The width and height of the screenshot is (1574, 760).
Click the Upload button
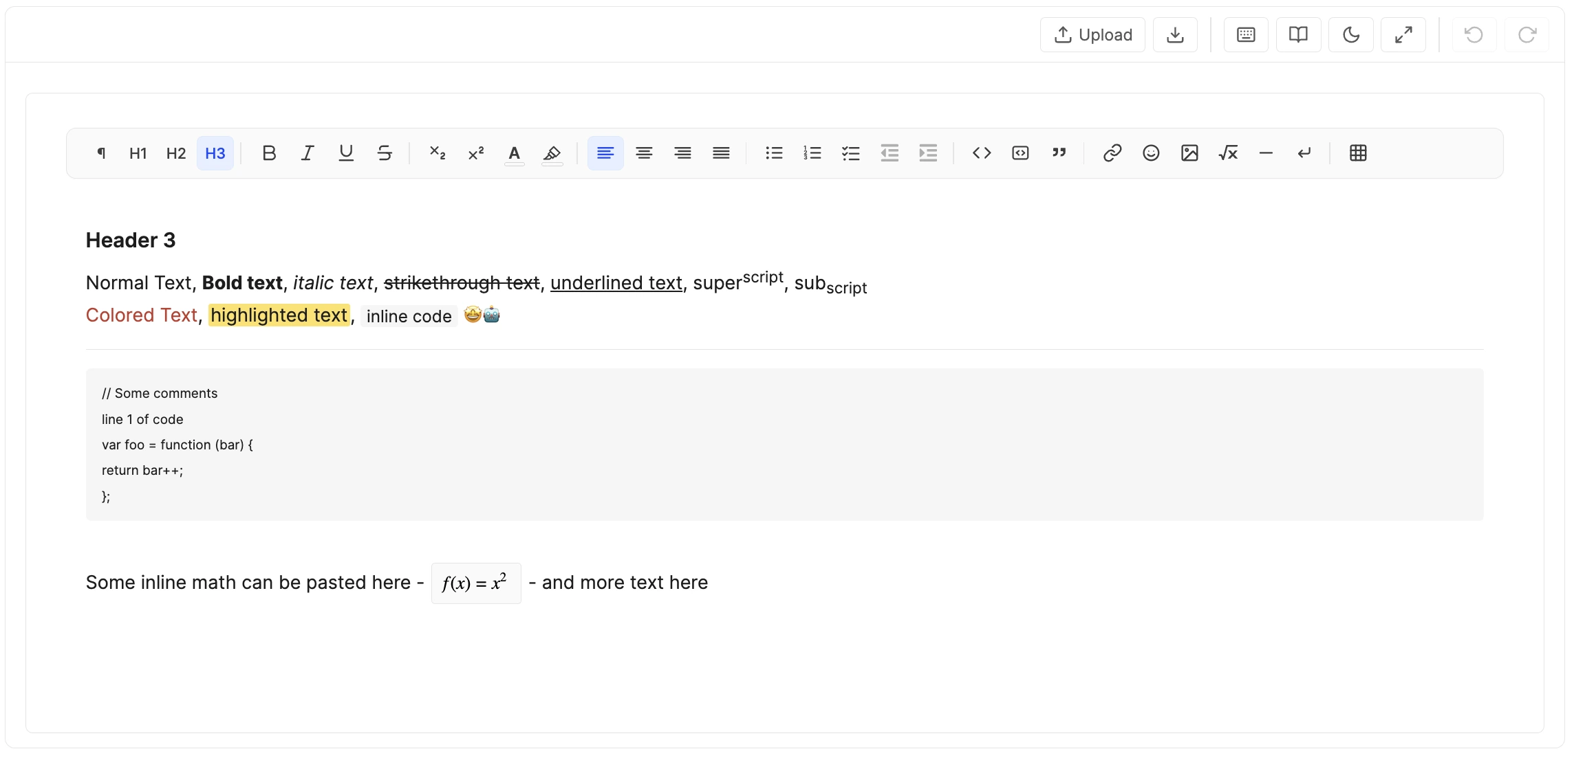point(1092,34)
